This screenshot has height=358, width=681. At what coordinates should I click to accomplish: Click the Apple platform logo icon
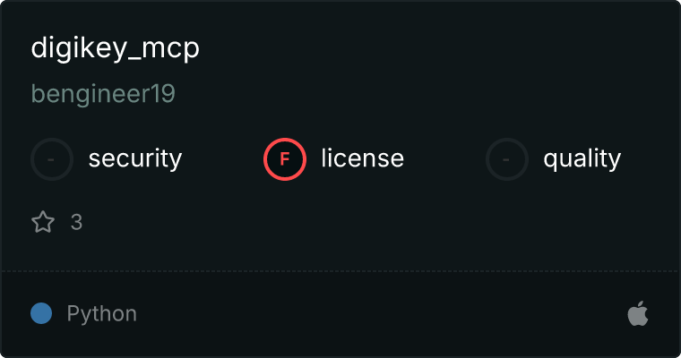point(638,313)
